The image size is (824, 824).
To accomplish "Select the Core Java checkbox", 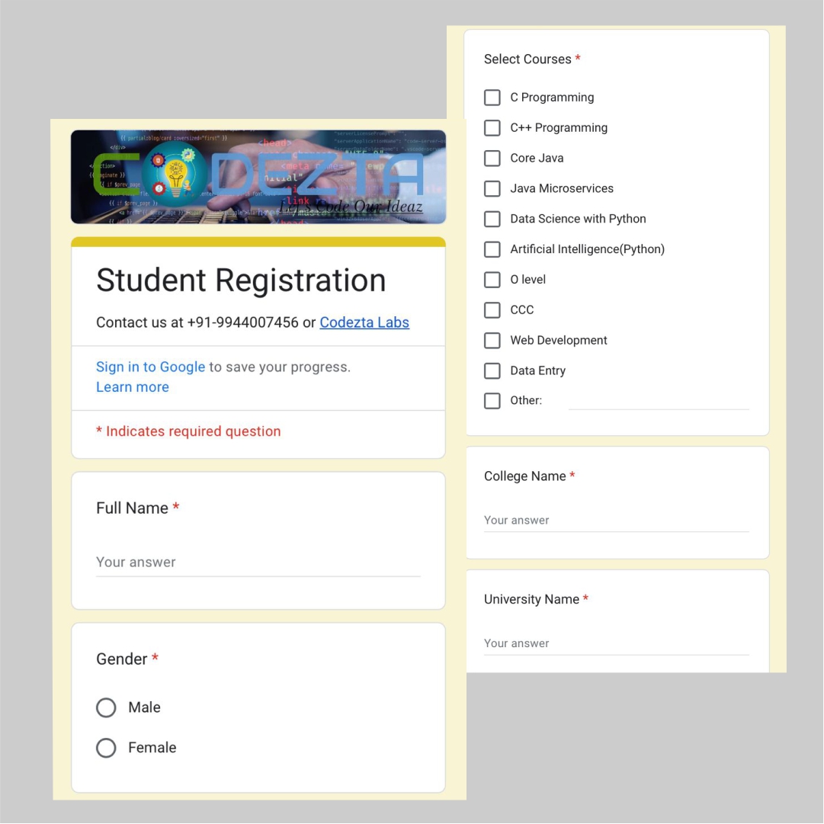I will point(492,159).
